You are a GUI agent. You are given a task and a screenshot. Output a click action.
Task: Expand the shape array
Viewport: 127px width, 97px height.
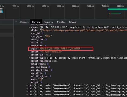29,27
